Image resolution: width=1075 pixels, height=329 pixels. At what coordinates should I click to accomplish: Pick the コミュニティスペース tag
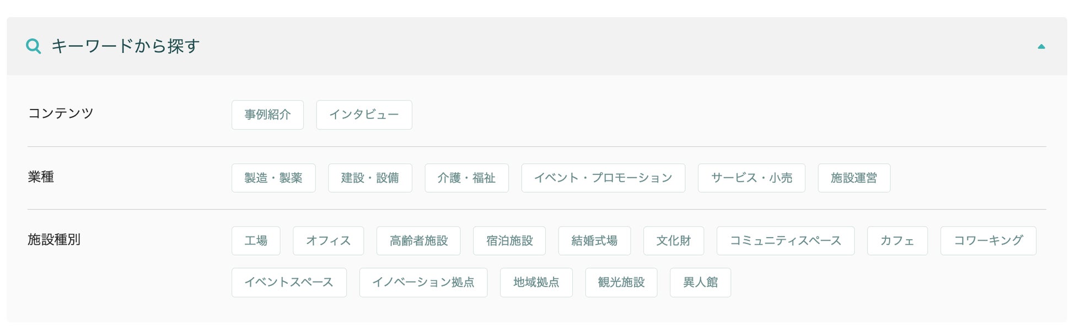tap(785, 241)
